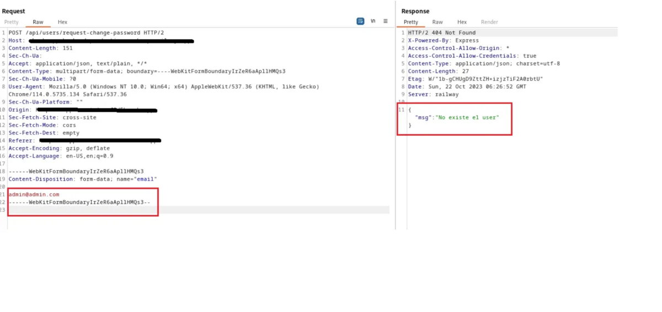662x312 pixels.
Task: Click X-Powered-By: Express response header
Action: pos(444,40)
